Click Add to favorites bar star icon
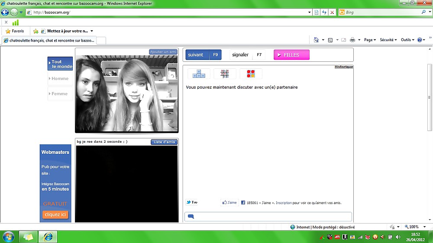This screenshot has width=433, height=243. tap(36, 31)
